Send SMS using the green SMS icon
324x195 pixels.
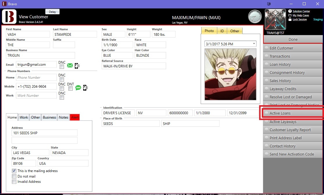pos(78,88)
